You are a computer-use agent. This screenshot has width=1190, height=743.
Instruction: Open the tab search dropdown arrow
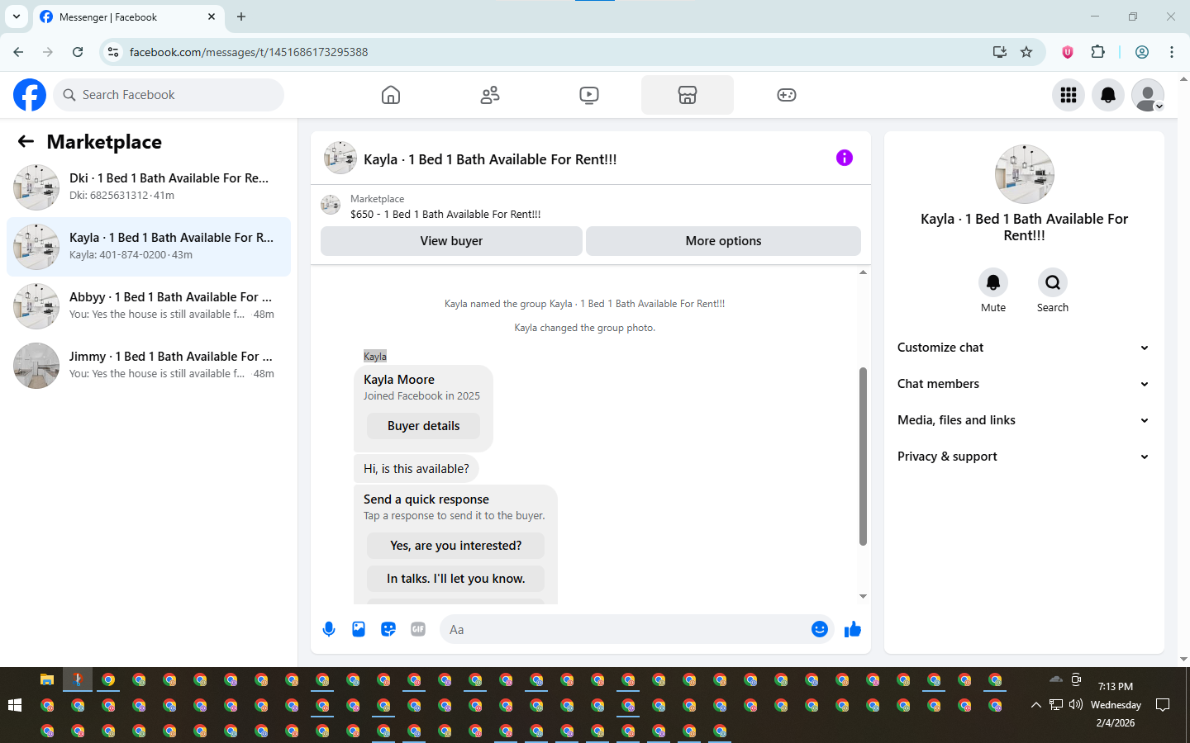click(x=17, y=17)
